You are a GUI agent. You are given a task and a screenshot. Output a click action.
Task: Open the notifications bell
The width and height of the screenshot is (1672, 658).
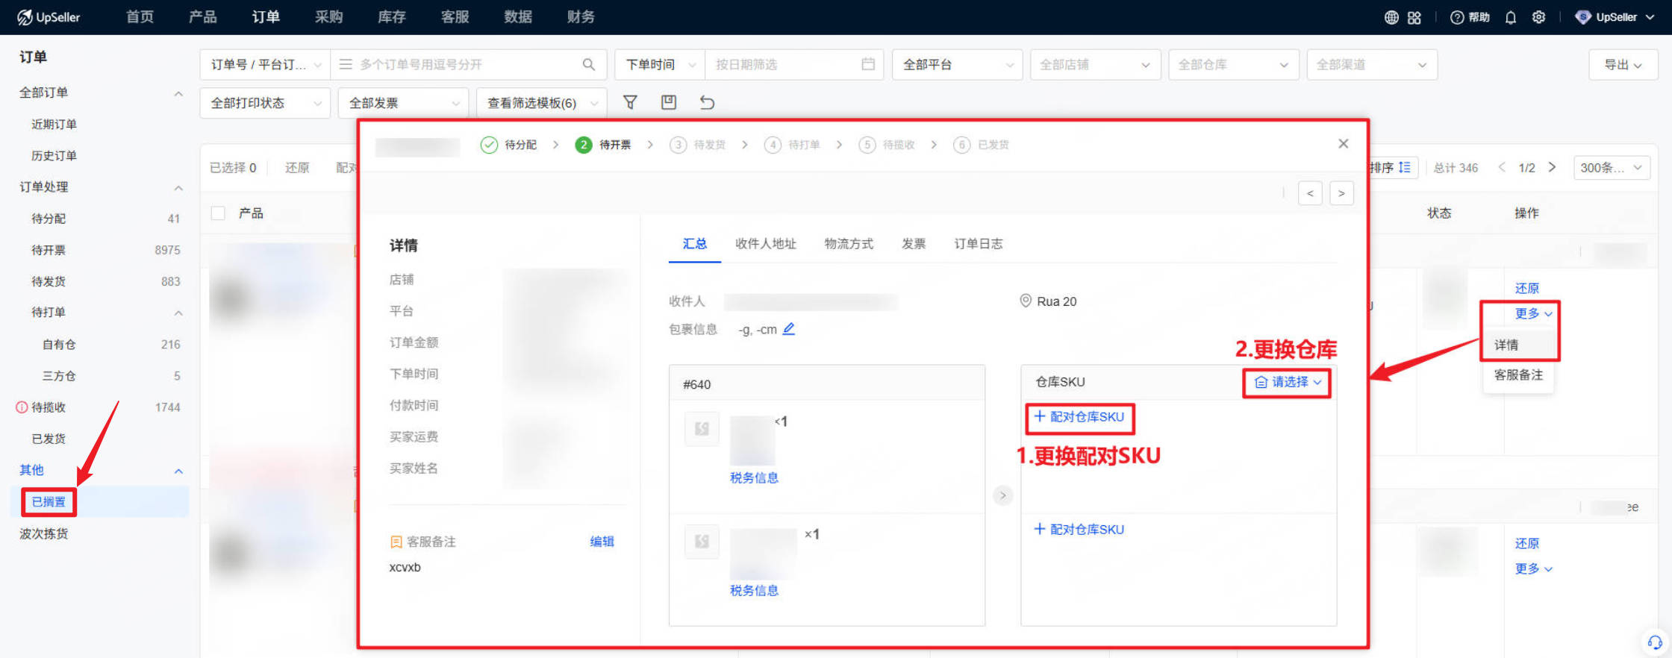pos(1510,17)
